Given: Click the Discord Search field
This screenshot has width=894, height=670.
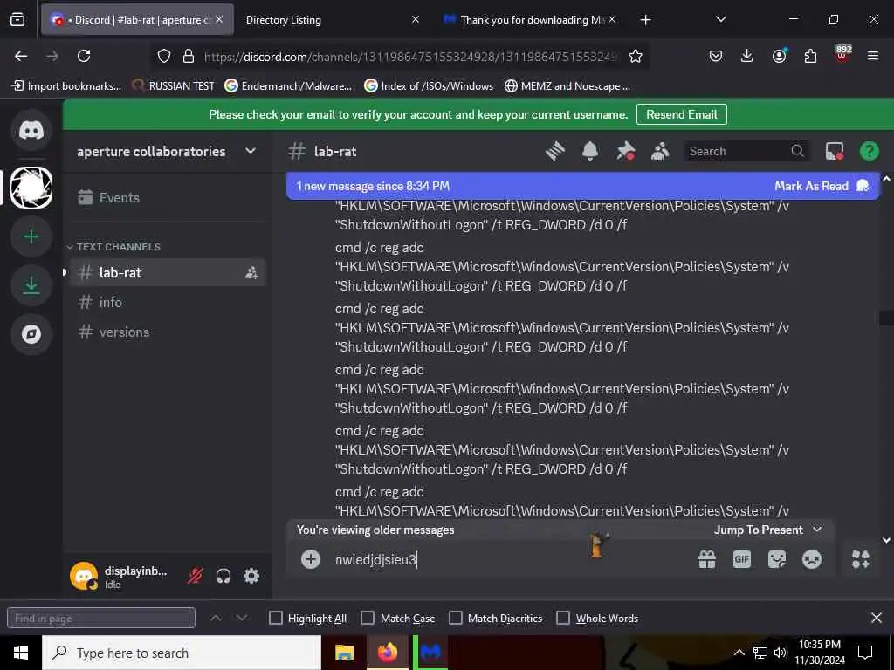Looking at the screenshot, I should pyautogui.click(x=746, y=151).
